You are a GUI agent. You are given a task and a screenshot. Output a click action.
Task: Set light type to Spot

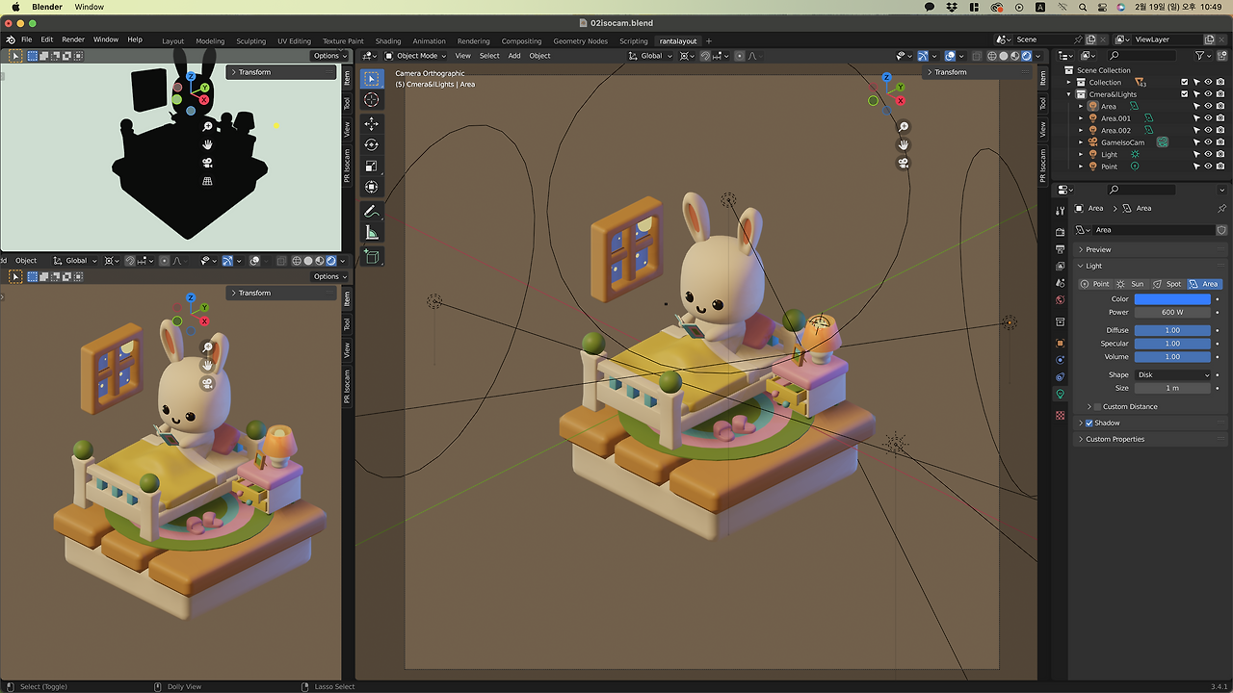point(1167,284)
